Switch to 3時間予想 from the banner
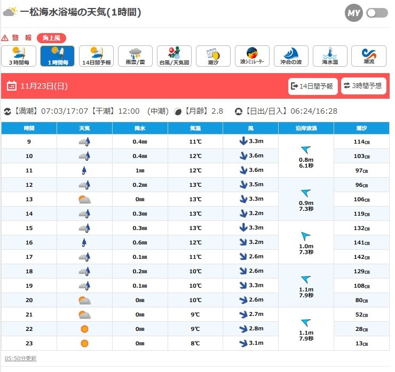This screenshot has width=395, height=372. [x=363, y=86]
